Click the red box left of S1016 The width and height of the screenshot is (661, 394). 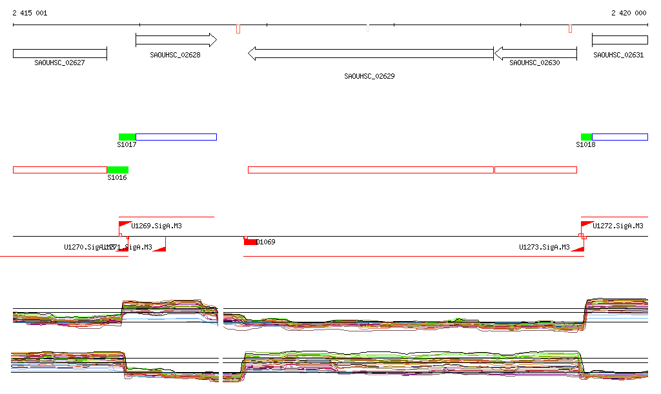pos(60,170)
